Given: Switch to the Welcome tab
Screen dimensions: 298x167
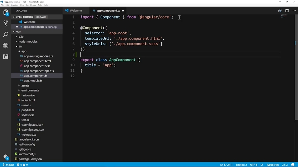Looking at the screenshot, I should coord(75,11).
